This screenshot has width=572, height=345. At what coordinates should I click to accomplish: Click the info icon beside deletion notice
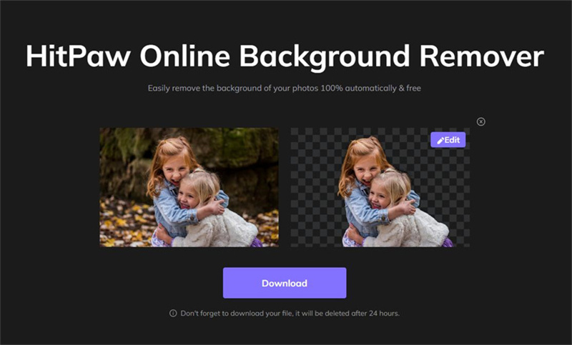(x=172, y=314)
